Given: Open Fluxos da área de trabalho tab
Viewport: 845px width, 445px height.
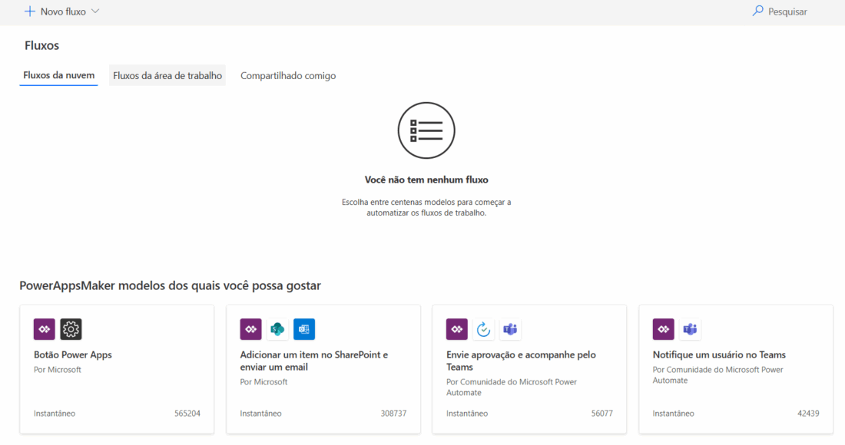Looking at the screenshot, I should click(167, 75).
